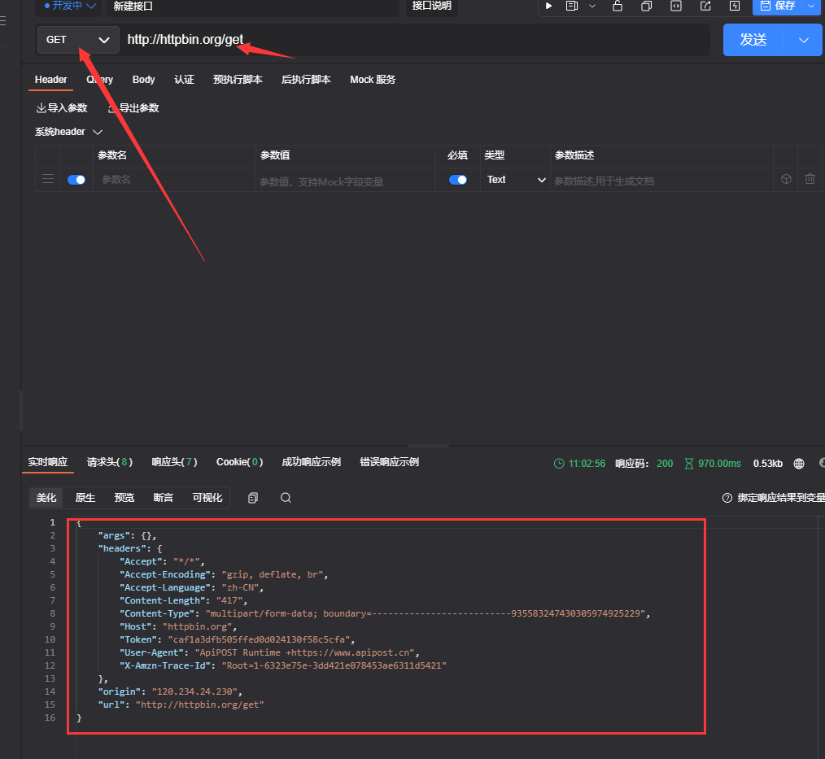The width and height of the screenshot is (825, 759).
Task: Click the document/notes icon in top toolbar
Action: tap(572, 6)
